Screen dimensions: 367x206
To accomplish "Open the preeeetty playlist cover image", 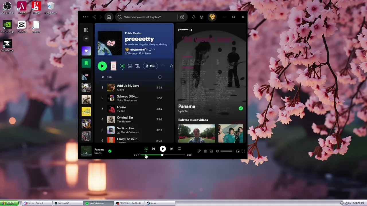I will click(110, 43).
